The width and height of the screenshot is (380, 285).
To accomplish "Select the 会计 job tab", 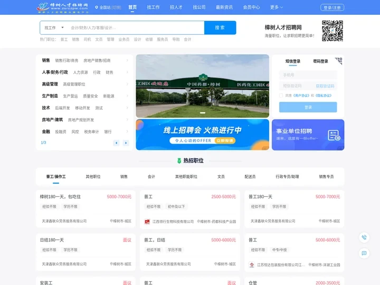I will click(x=151, y=177).
